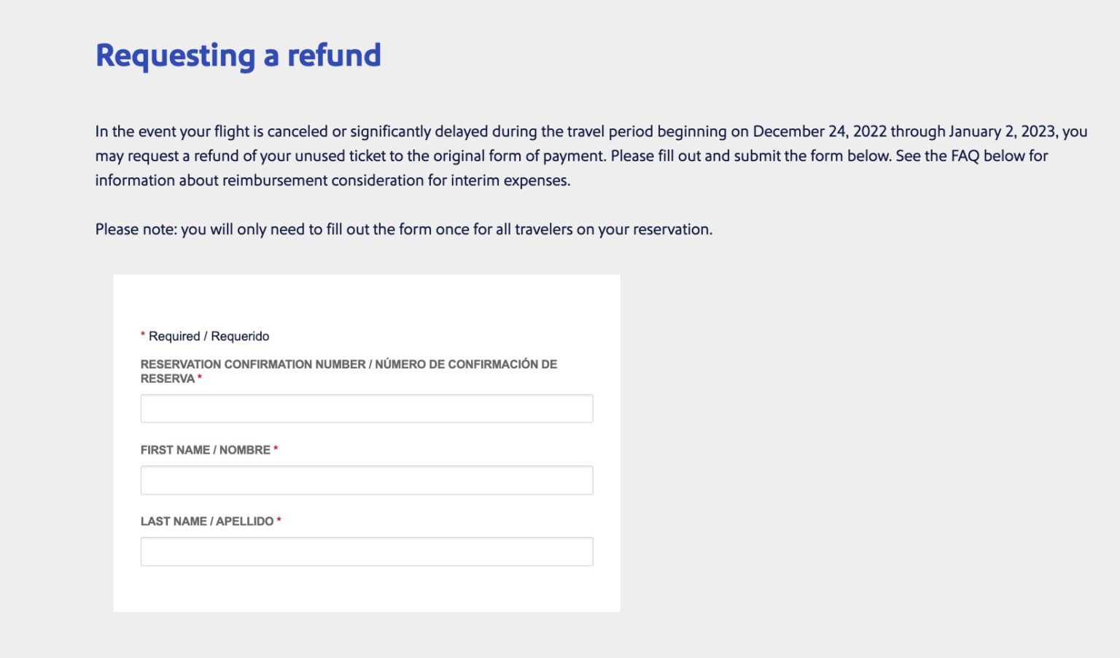Click the red asterisk next to RESERVA
The height and width of the screenshot is (658, 1120).
[198, 378]
